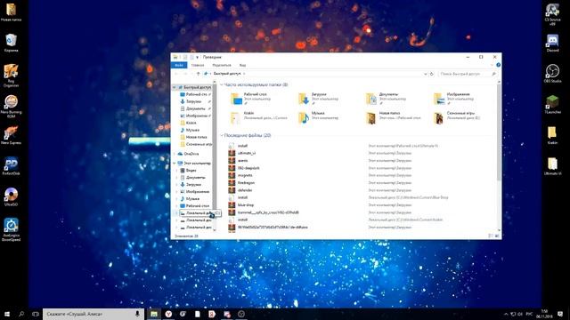
Task: Click the file list vertical scrollbar
Action: click(499, 132)
